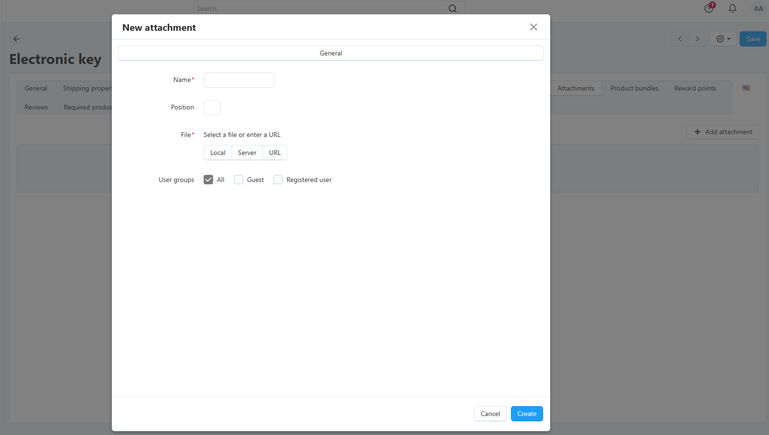Check the Registered user checkbox
The height and width of the screenshot is (435, 769).
tap(278, 180)
